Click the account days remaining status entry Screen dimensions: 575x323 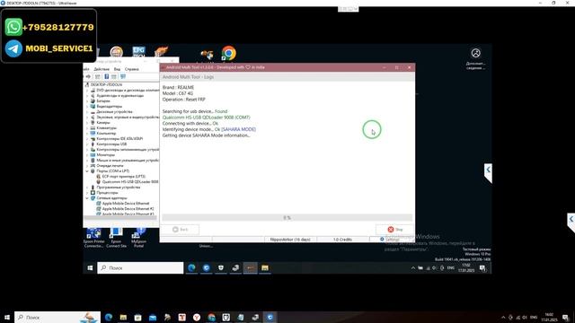point(290,240)
